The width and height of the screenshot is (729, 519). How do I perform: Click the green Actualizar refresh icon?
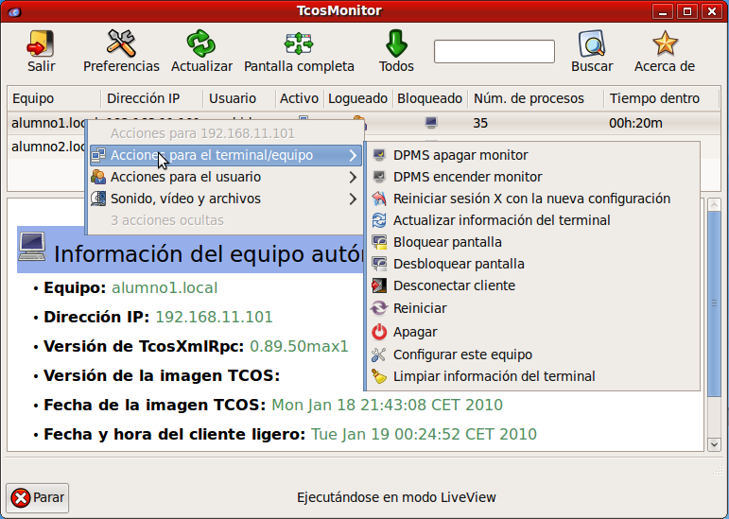tap(201, 44)
